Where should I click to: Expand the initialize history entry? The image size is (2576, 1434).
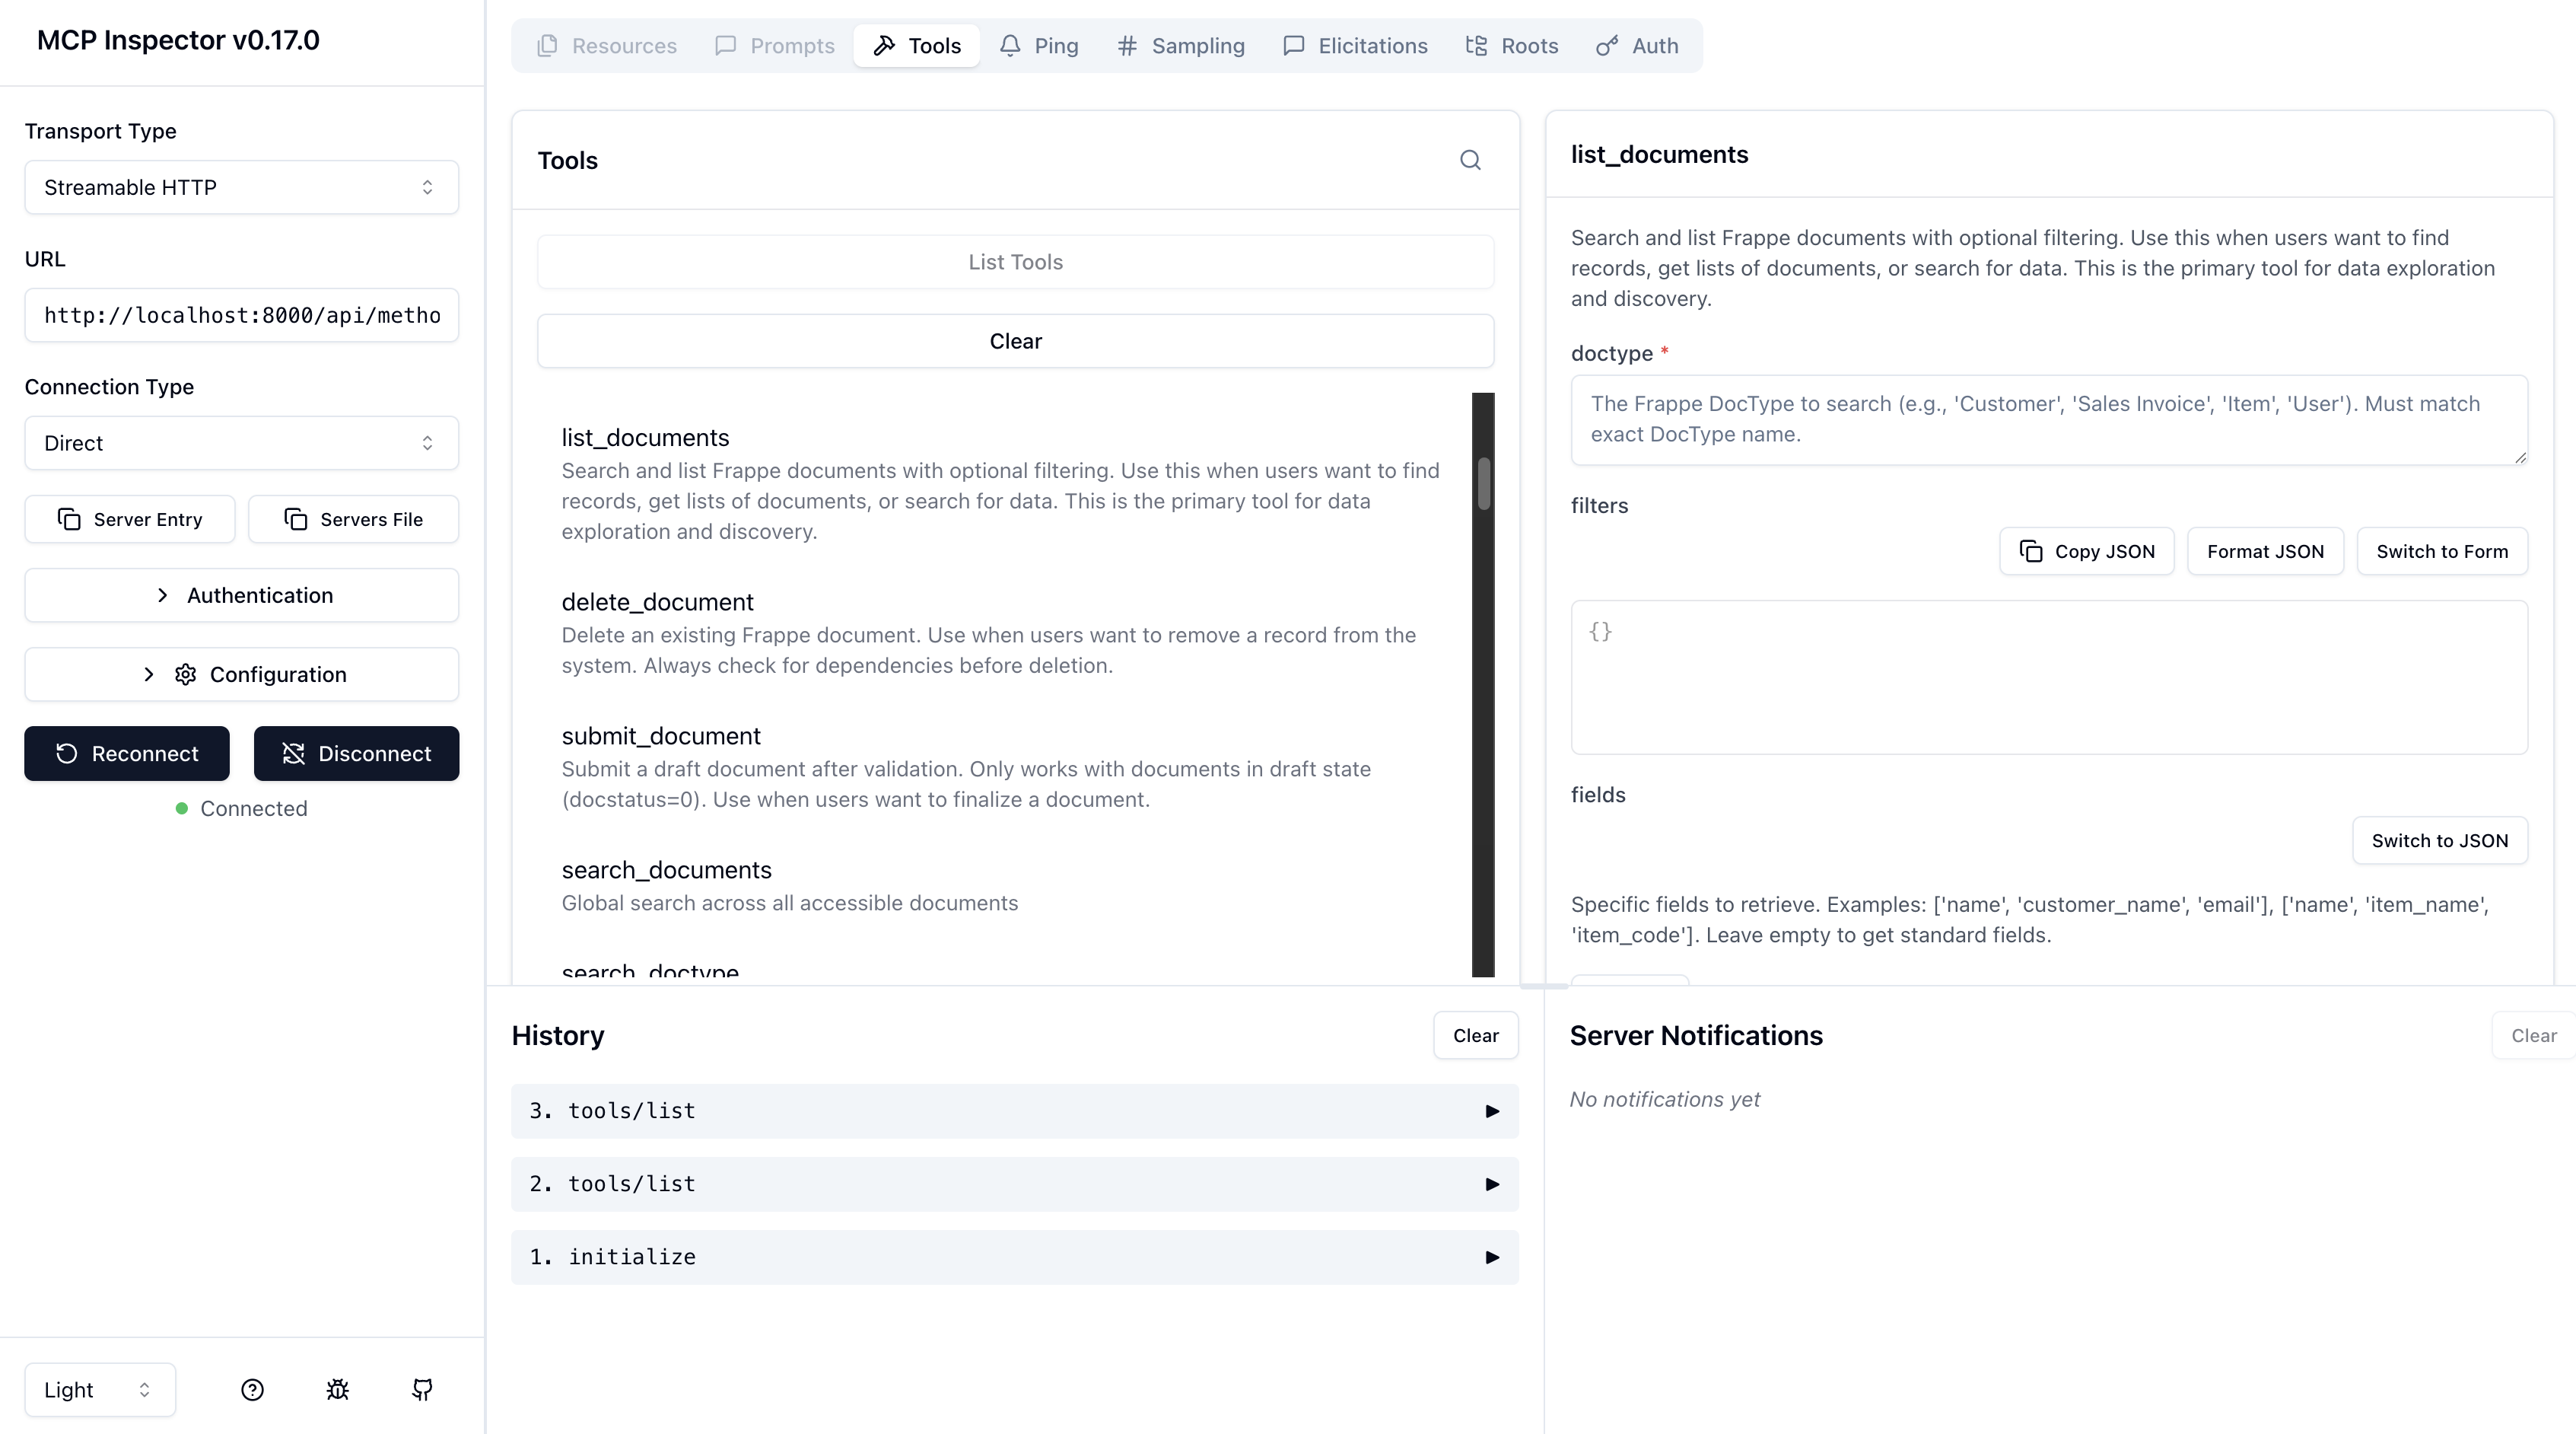coord(1014,1257)
